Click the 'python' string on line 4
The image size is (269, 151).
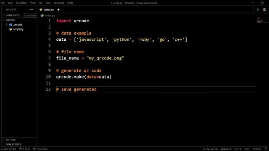[121, 39]
